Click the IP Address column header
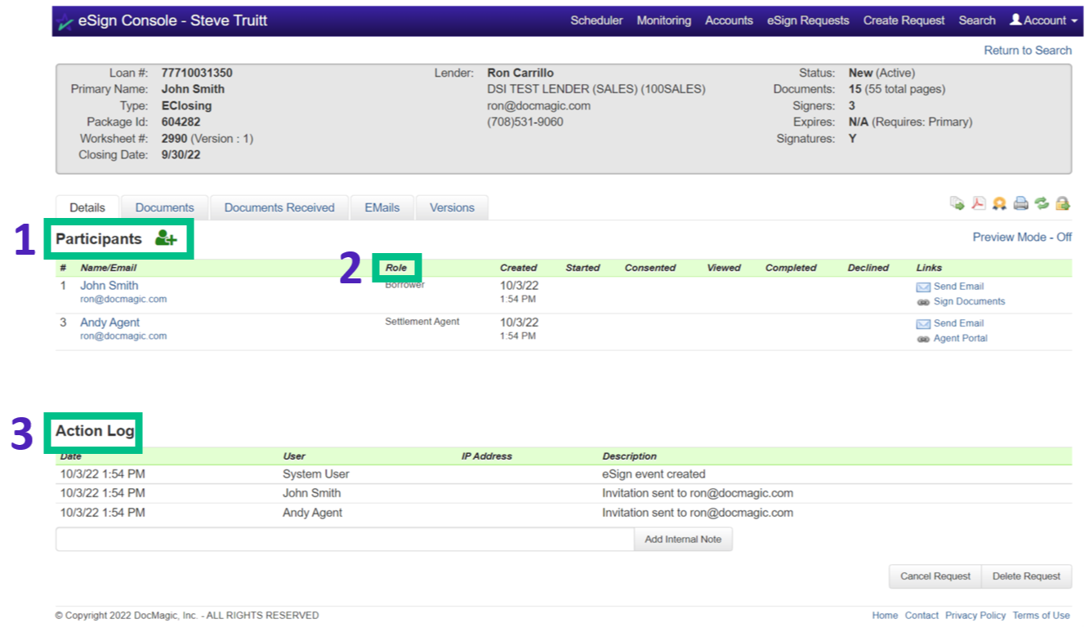Viewport: 1089px width, 627px height. [487, 456]
